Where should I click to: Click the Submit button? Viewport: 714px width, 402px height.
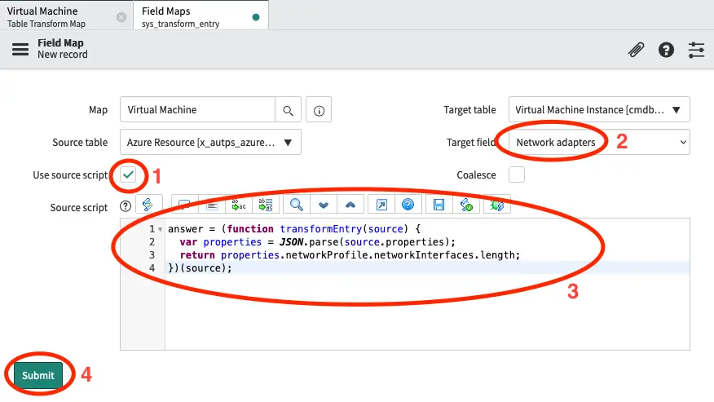pos(38,375)
